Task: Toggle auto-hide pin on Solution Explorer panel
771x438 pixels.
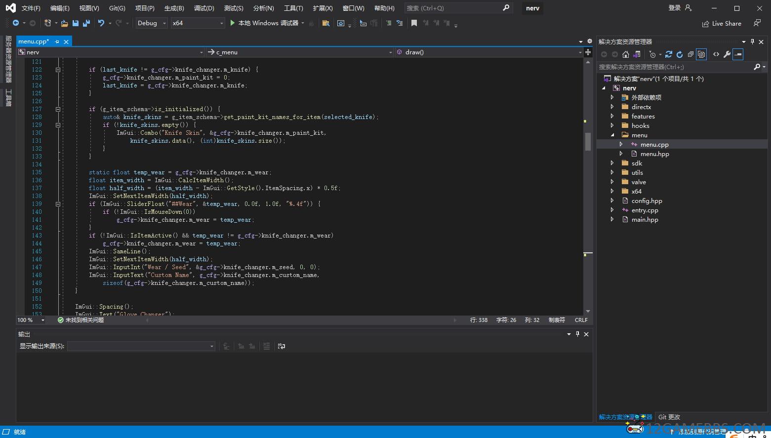Action: (x=752, y=41)
